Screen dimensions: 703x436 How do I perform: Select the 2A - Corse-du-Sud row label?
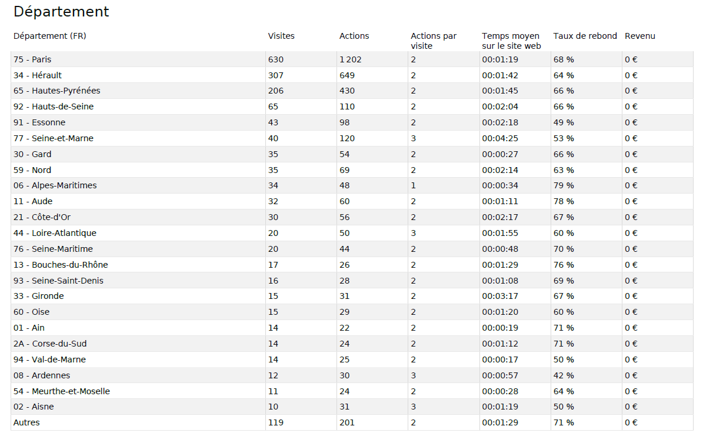50,344
